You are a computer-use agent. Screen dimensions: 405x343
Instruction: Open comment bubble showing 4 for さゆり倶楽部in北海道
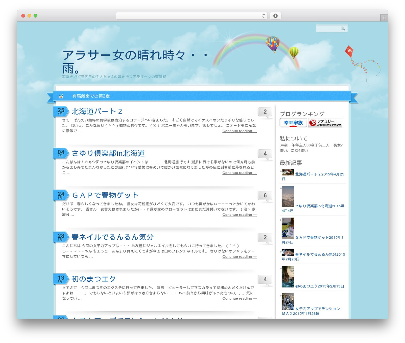[x=265, y=154]
